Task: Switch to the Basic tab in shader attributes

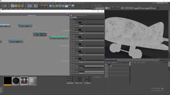Action: (x=72, y=17)
